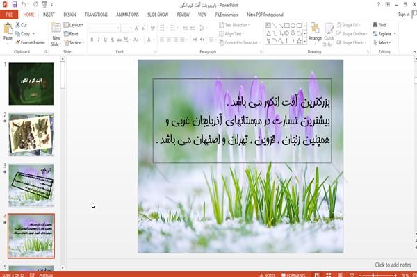Click the slide panel scroll-down arrow
Viewport: 417px width, 277px height.
coord(63,268)
